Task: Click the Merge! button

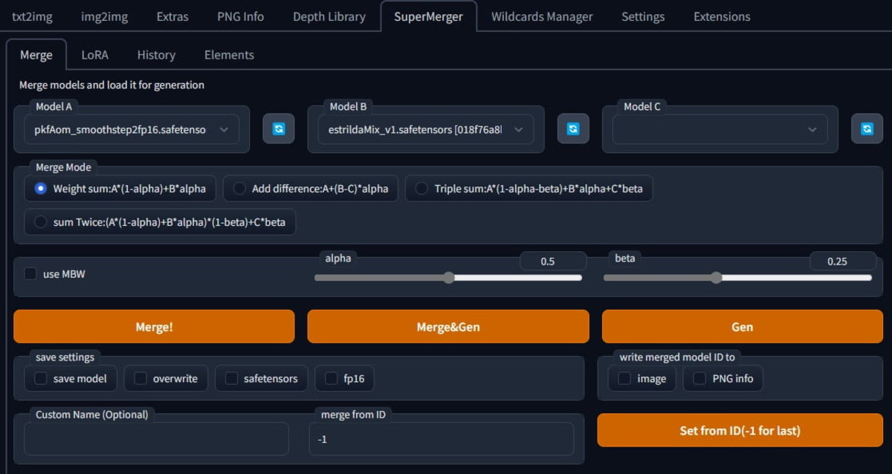Action: pos(154,327)
